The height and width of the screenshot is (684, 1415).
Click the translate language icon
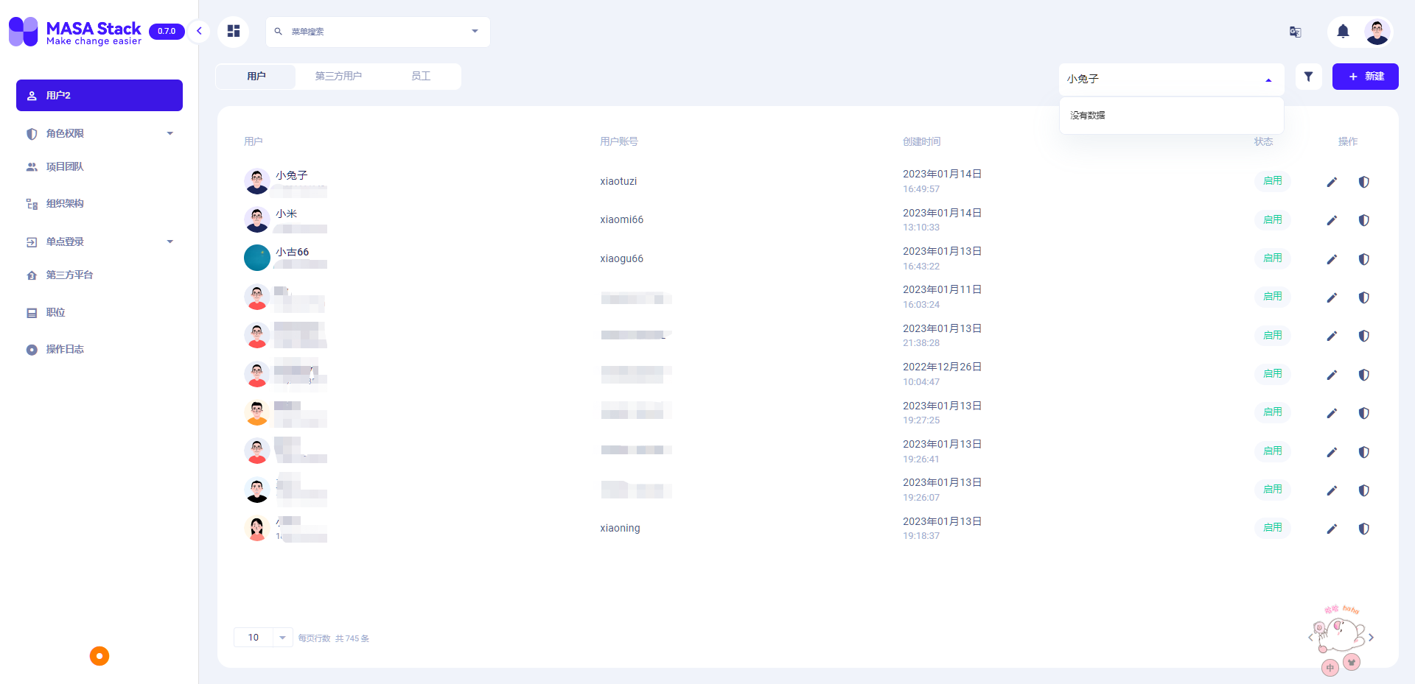click(1295, 32)
